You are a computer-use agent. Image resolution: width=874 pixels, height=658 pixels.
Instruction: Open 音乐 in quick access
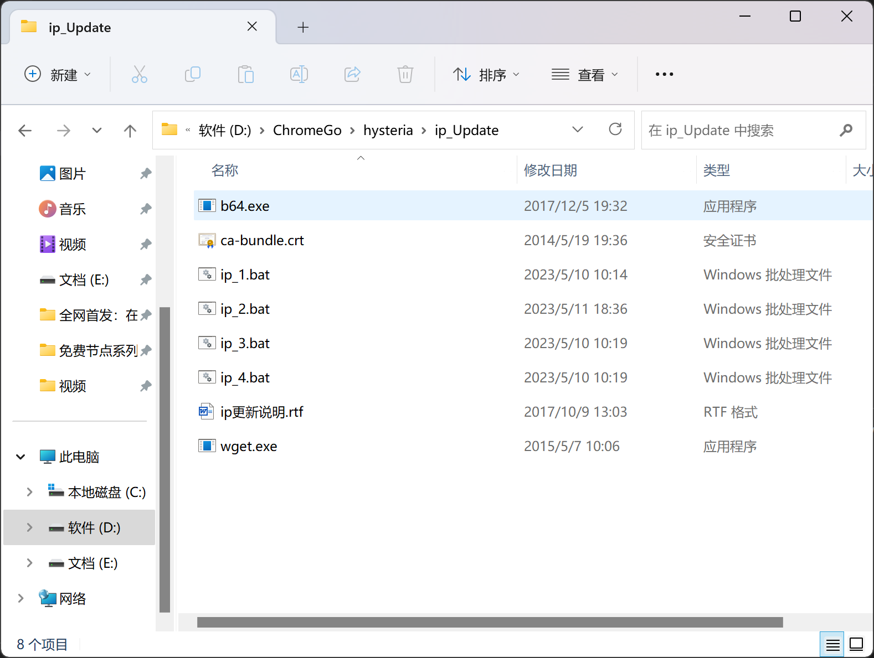[x=72, y=209]
